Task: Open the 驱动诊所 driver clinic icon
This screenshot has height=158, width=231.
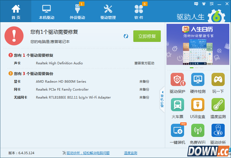Action: pos(218,131)
